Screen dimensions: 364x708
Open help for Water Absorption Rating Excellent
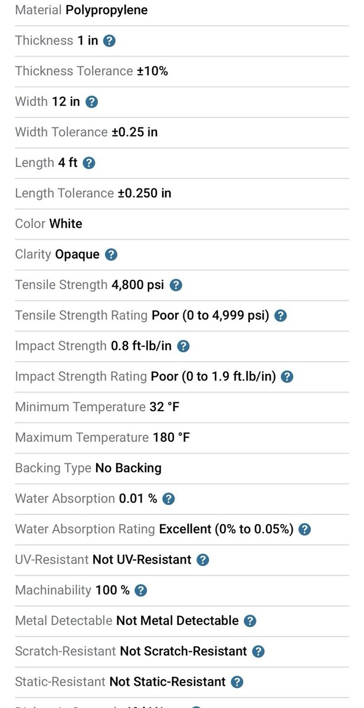(305, 529)
